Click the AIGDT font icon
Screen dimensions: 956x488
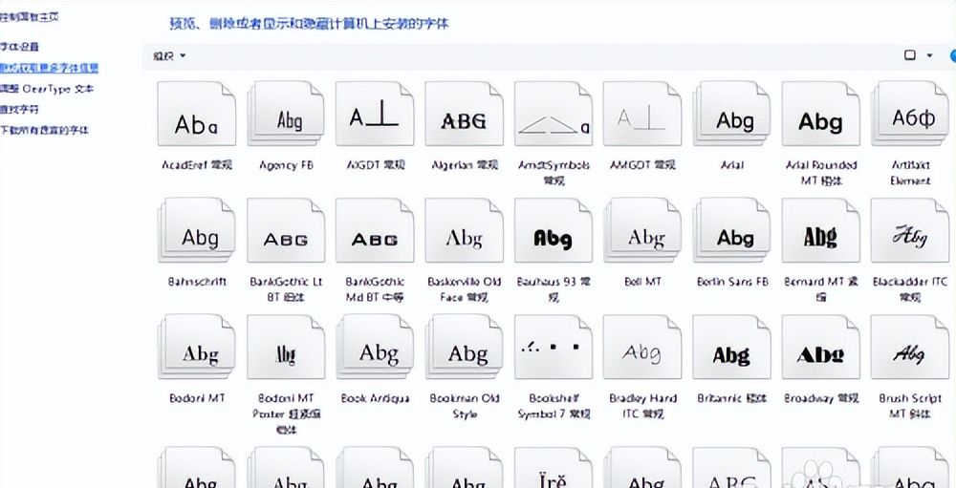click(x=375, y=114)
